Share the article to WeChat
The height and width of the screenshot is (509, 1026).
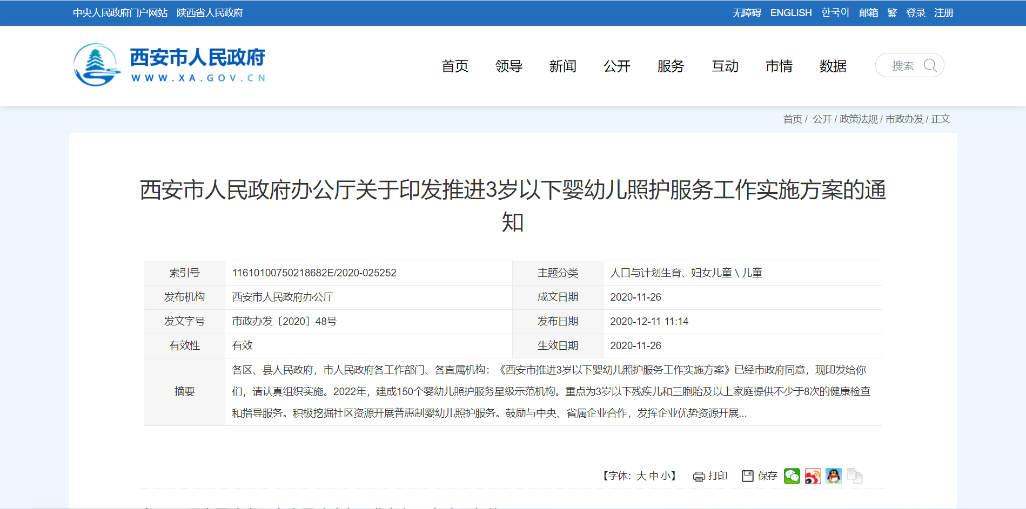coord(792,476)
